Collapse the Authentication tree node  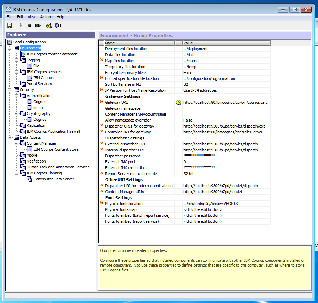(x=16, y=96)
